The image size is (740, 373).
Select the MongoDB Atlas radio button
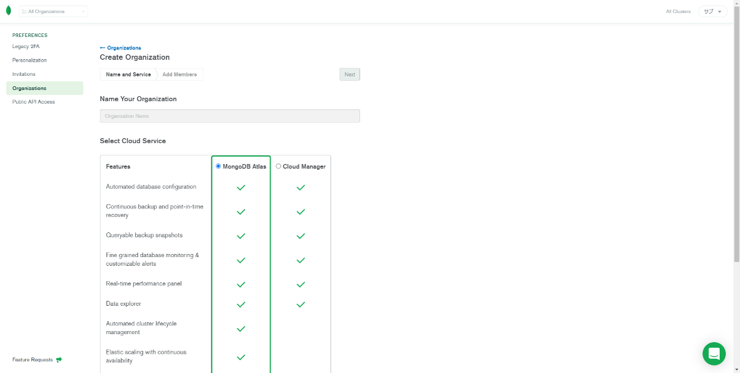coord(218,166)
